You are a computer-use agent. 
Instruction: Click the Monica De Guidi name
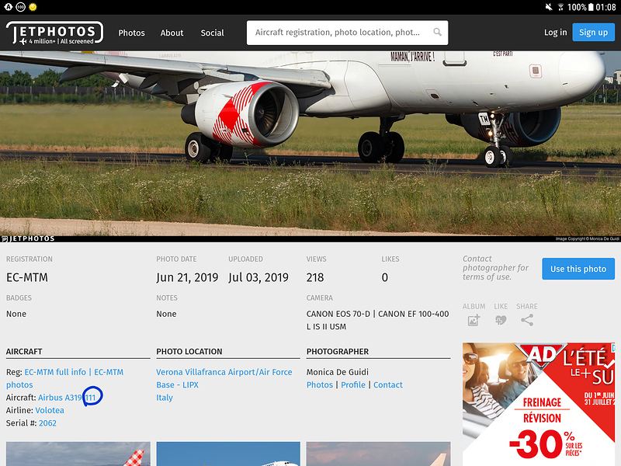pos(338,372)
